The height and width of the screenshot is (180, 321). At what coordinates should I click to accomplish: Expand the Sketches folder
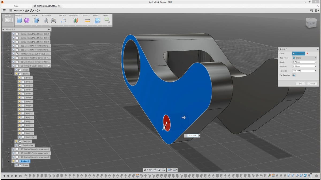(11, 141)
